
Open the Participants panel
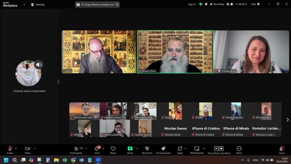pyautogui.click(x=76, y=150)
